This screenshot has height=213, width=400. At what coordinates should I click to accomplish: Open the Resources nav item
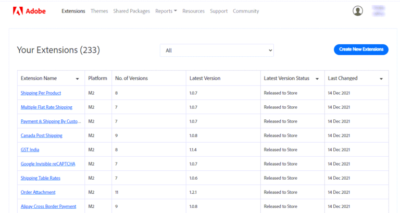pyautogui.click(x=193, y=11)
